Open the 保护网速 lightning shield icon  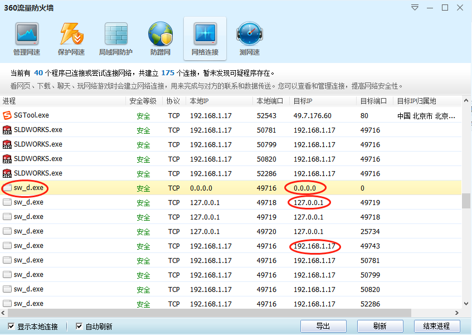point(71,35)
